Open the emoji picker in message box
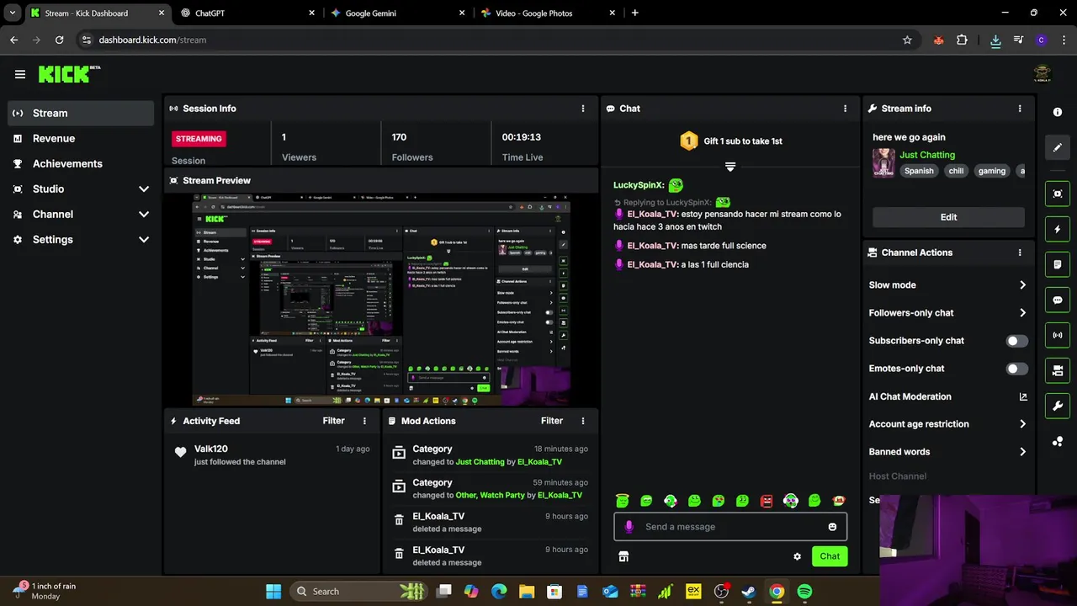 pyautogui.click(x=832, y=527)
